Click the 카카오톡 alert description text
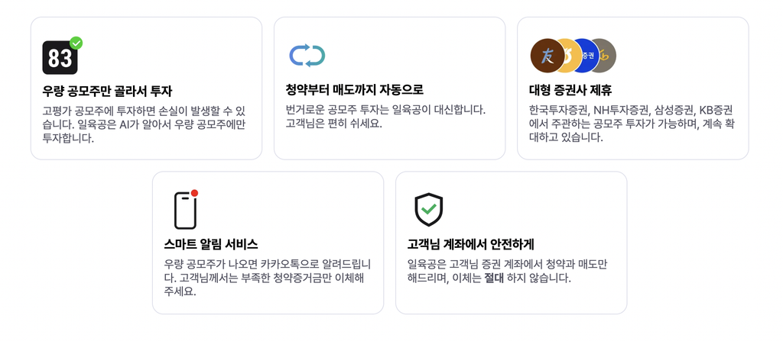 point(267,278)
